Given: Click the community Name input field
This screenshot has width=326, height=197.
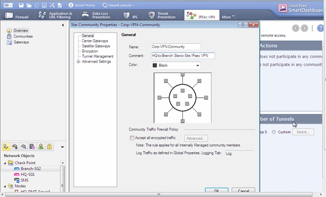Looking at the screenshot, I should (x=176, y=47).
